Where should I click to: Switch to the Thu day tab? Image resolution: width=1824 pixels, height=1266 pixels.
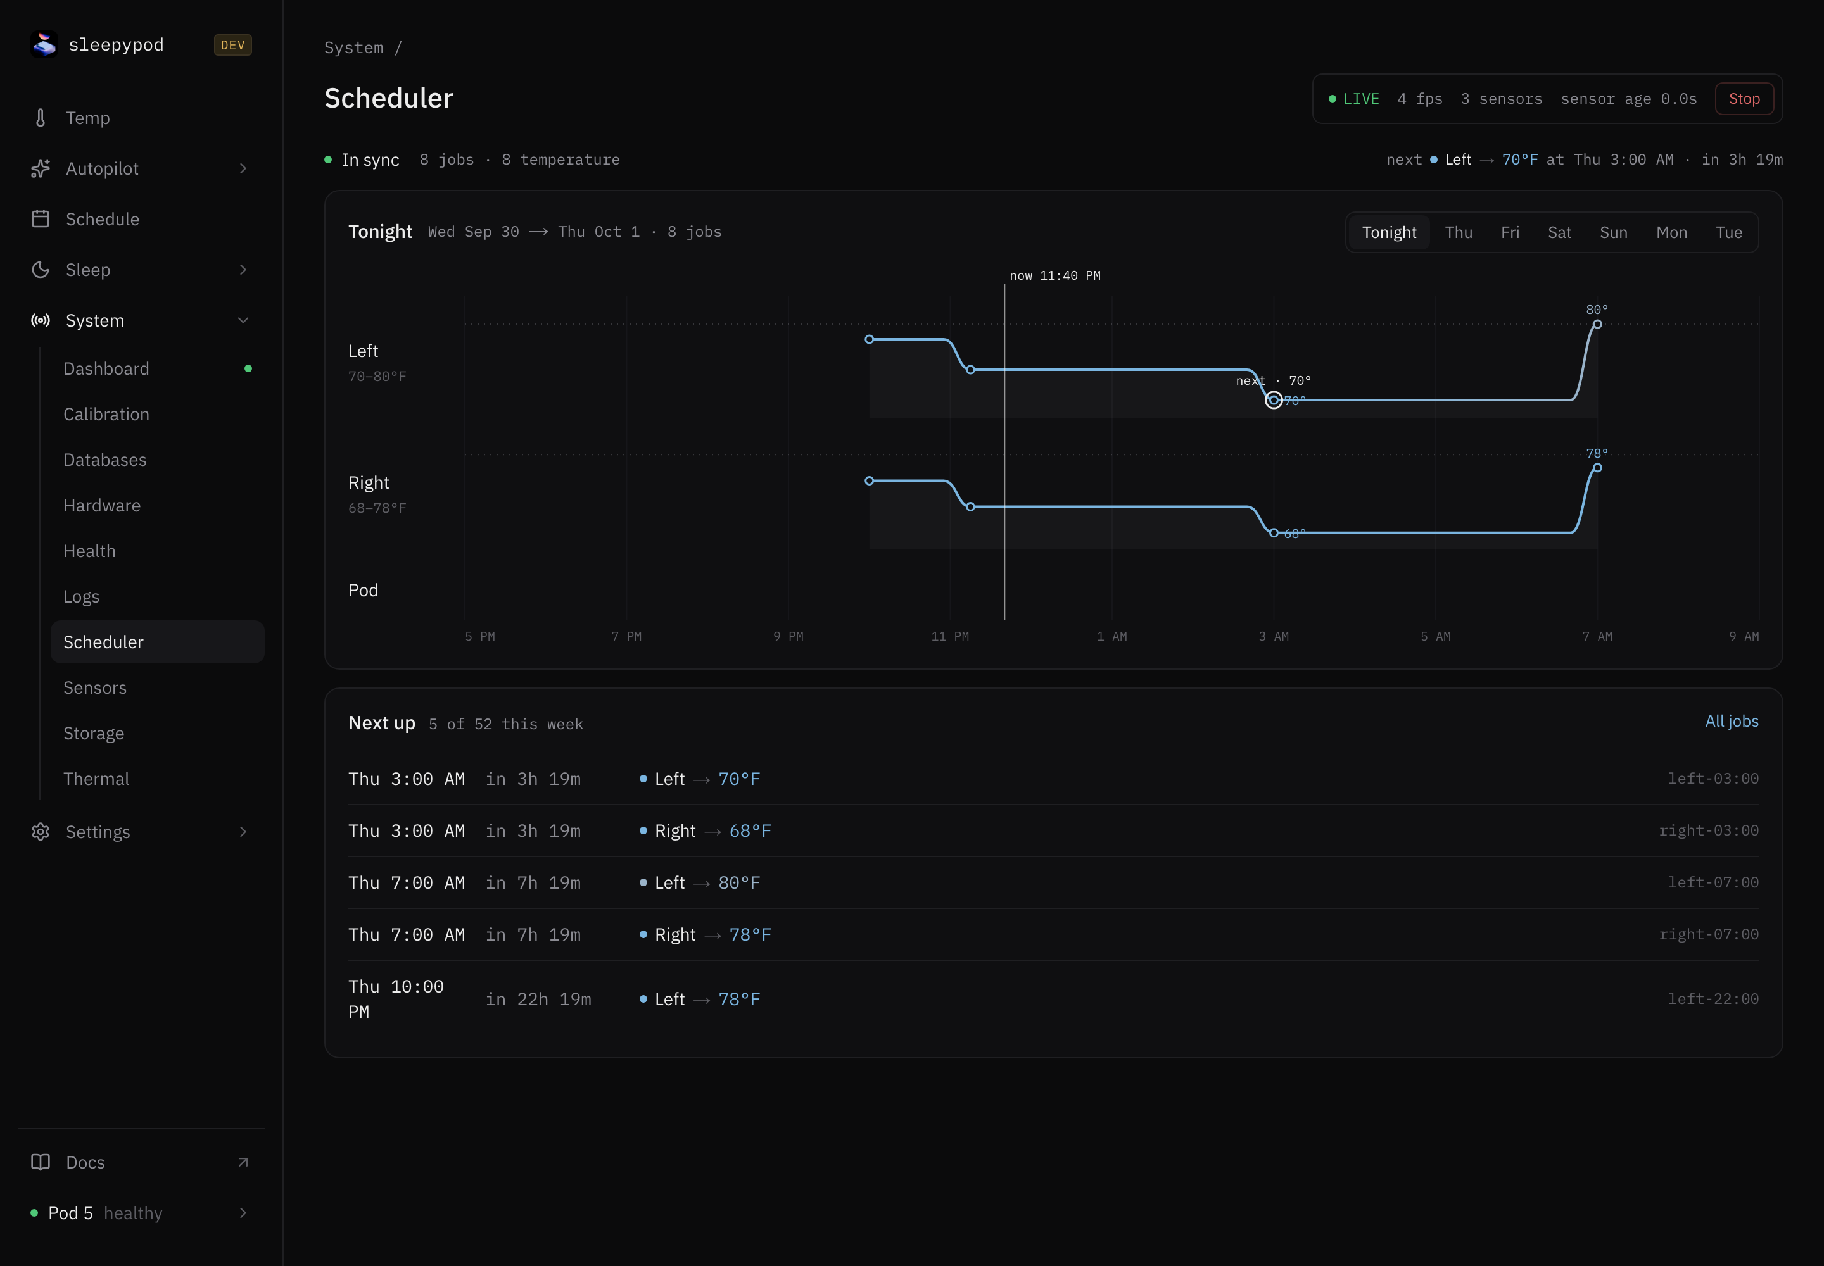[1458, 232]
